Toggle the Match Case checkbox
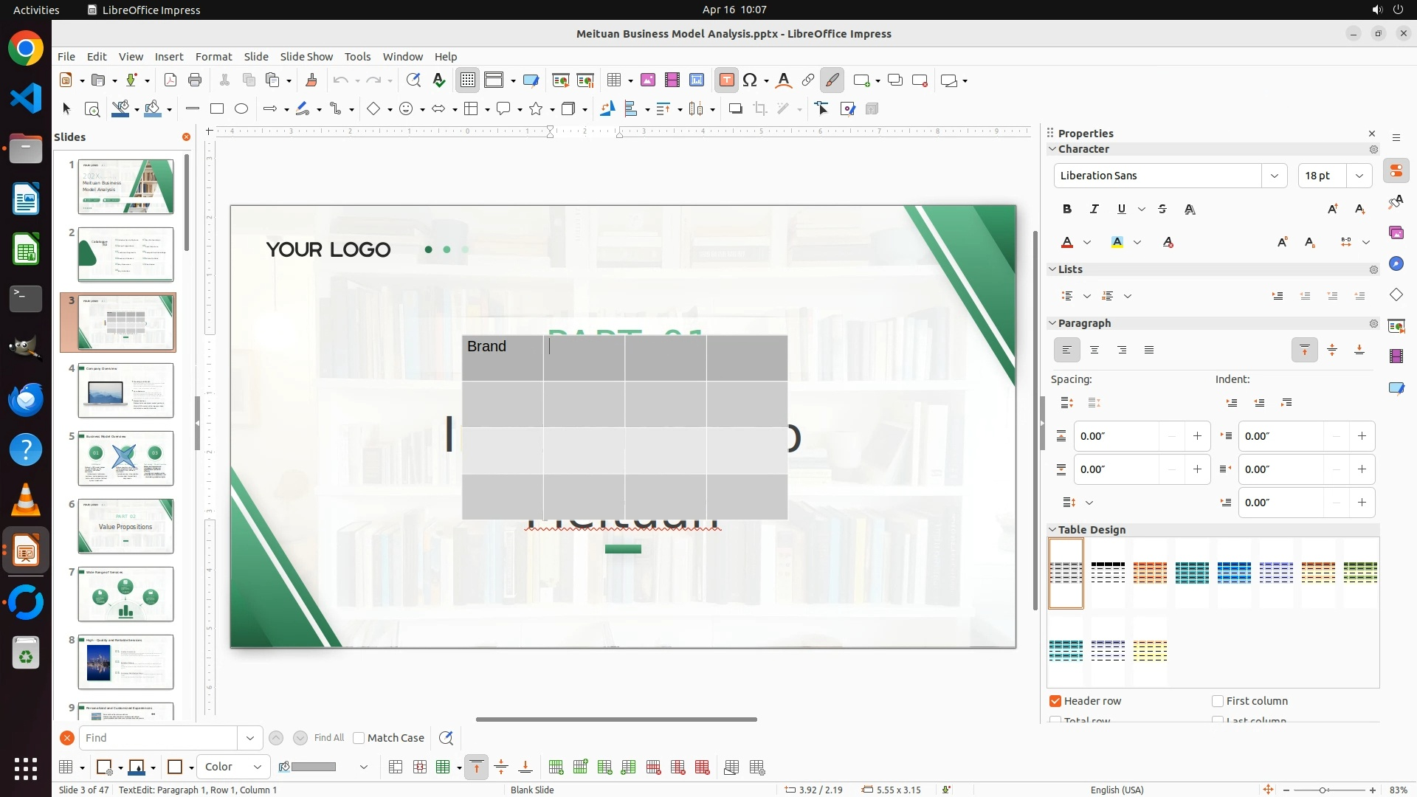This screenshot has height=797, width=1417. coord(359,738)
